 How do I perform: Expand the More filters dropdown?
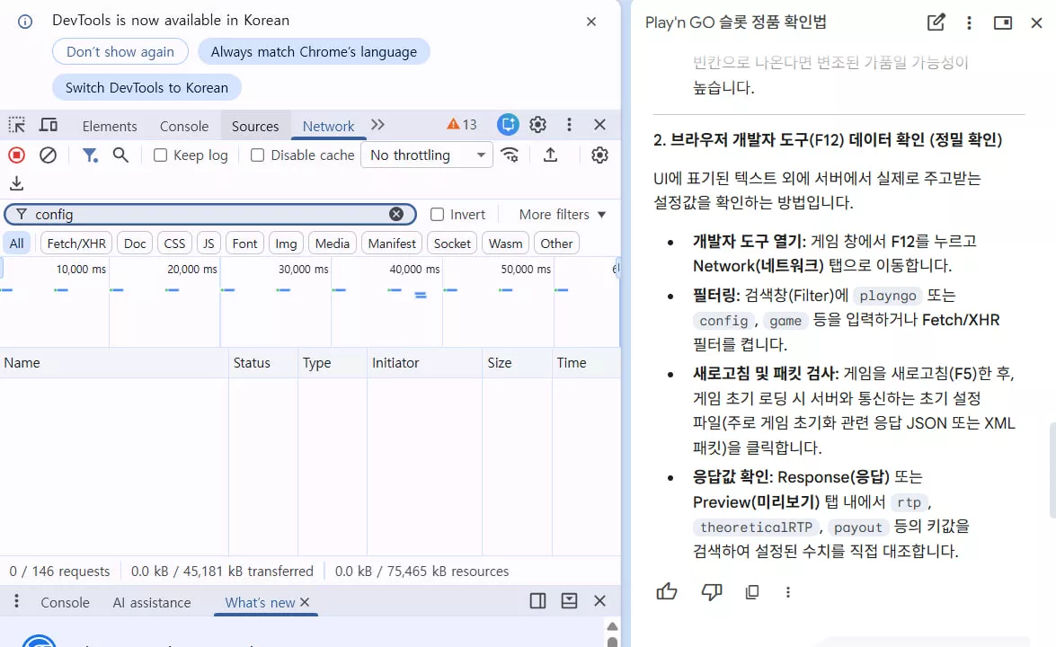pyautogui.click(x=563, y=214)
